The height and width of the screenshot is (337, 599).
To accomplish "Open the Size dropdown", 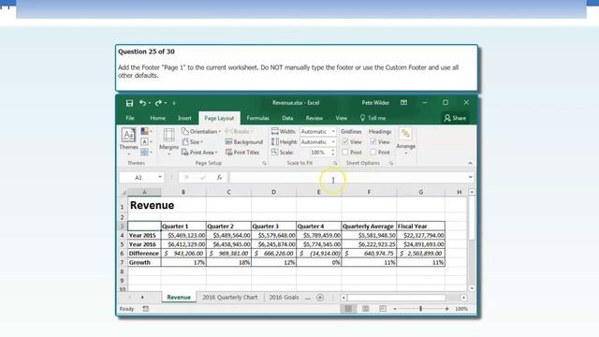I will click(192, 141).
